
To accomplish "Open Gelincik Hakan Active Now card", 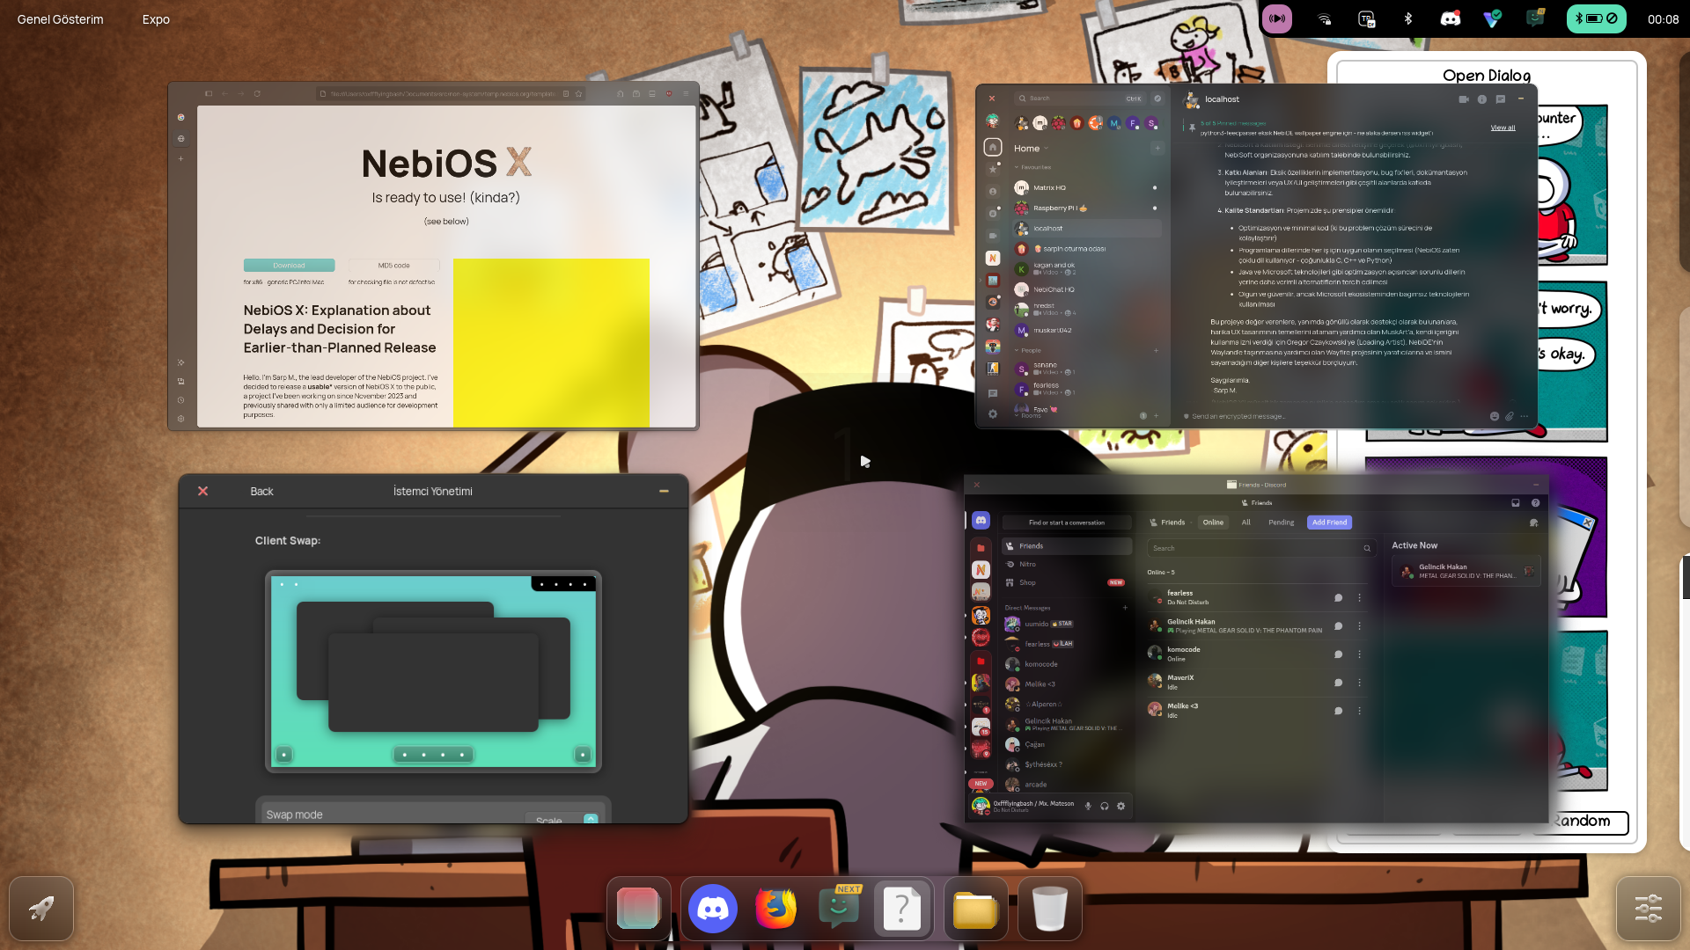I will tap(1466, 572).
